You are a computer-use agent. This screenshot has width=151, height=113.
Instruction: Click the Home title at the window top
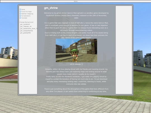tap(75, 1)
